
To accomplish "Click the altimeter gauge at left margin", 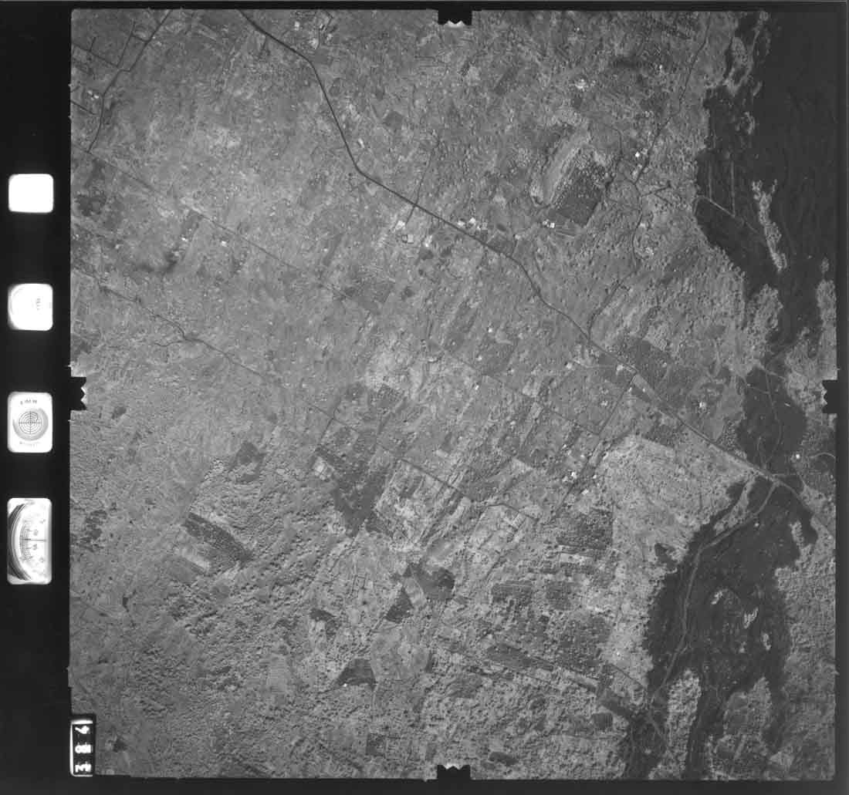I will (x=29, y=541).
